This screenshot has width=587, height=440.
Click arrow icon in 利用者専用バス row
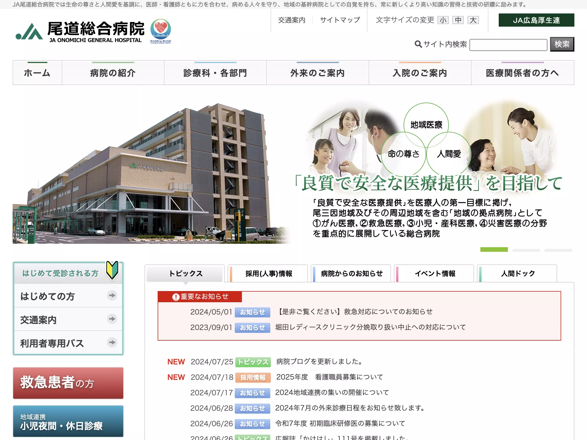(112, 342)
